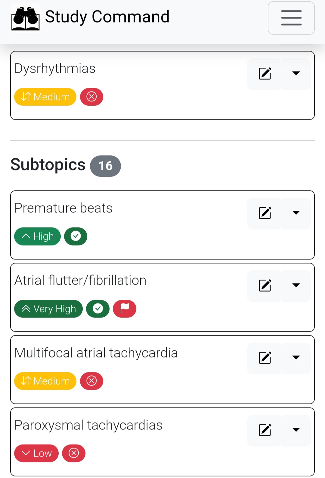
Task: Open Paroxysmal tachycardias dropdown arrow
Action: (296, 430)
